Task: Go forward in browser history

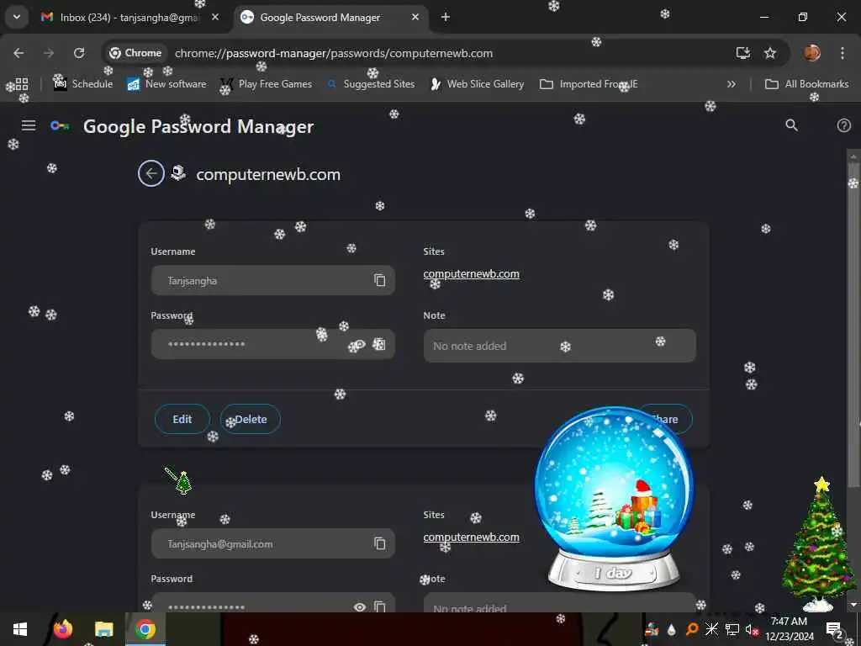Action: [x=49, y=53]
